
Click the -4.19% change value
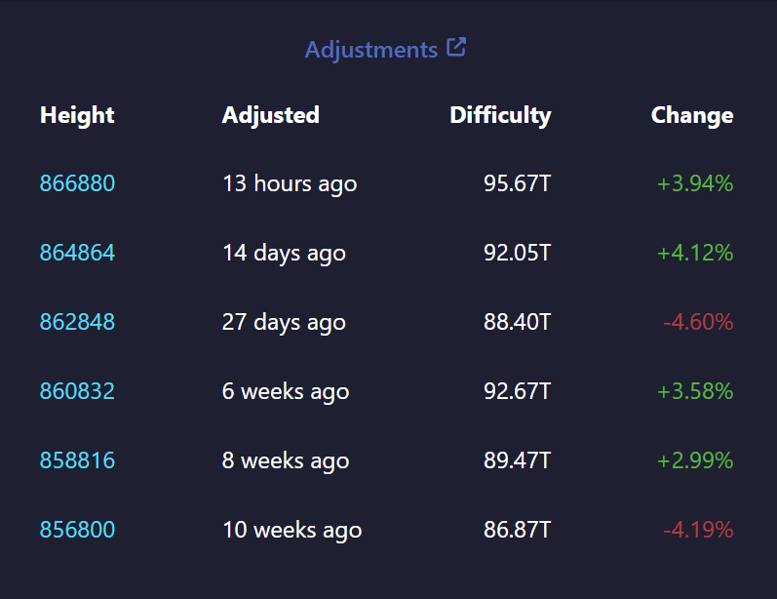[698, 530]
